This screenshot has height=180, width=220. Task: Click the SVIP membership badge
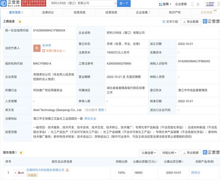point(210,4)
